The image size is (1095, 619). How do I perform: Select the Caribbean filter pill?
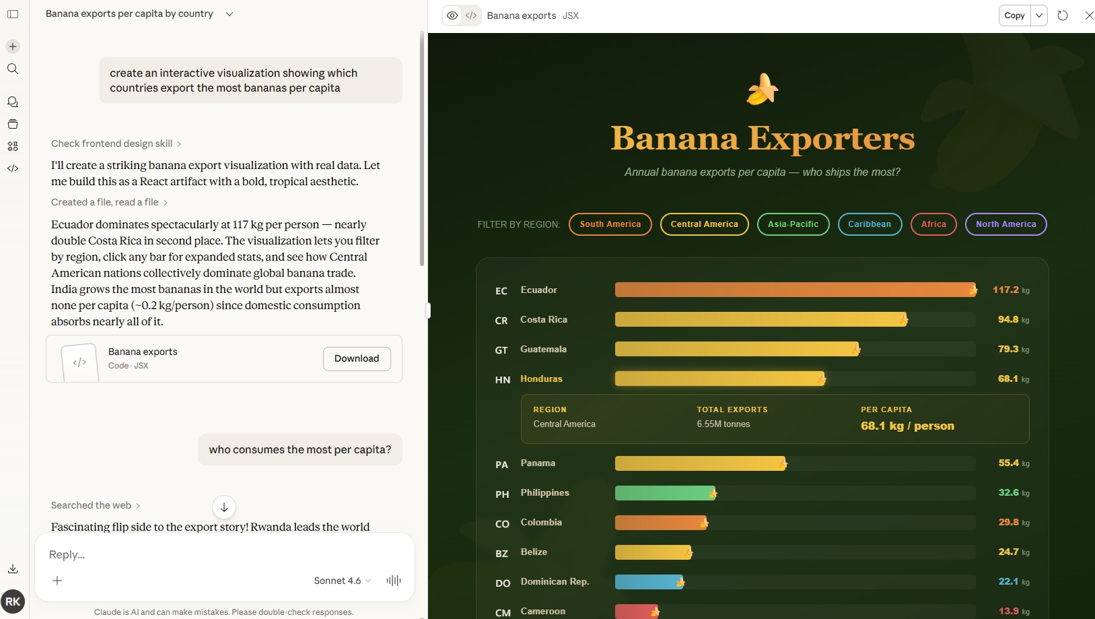click(x=870, y=224)
